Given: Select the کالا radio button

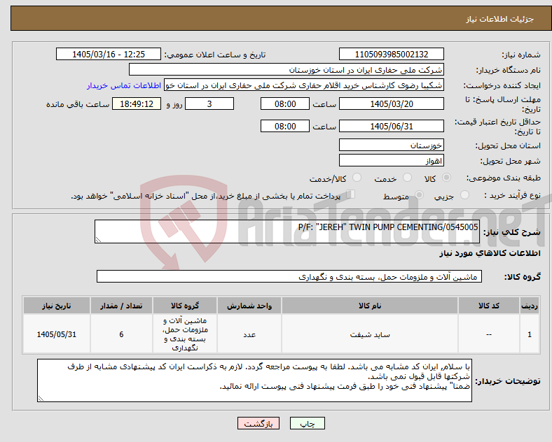Looking at the screenshot, I should point(446,178).
